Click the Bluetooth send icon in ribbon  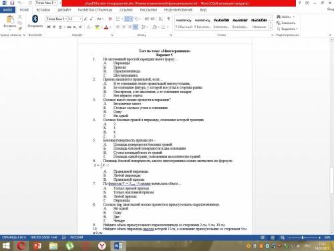coord(35,19)
